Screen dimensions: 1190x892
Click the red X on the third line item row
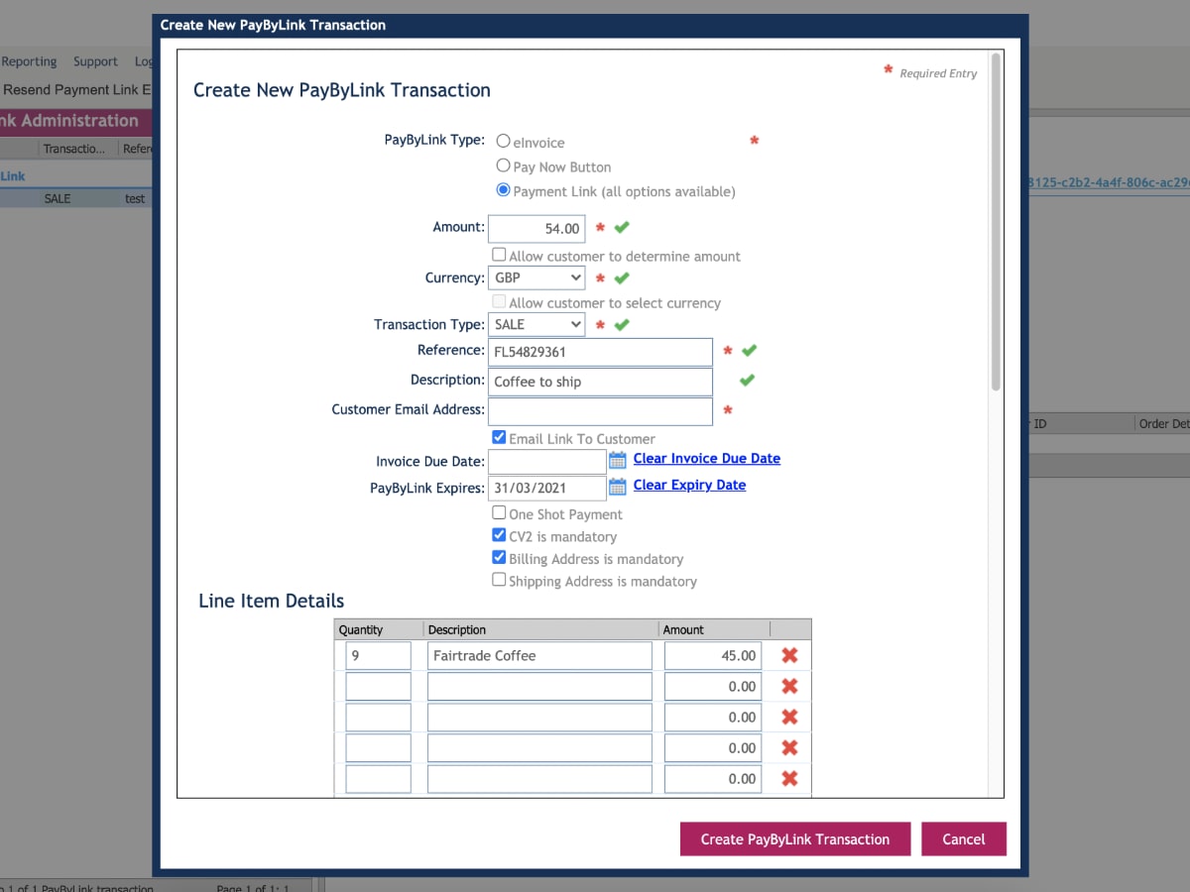(789, 717)
